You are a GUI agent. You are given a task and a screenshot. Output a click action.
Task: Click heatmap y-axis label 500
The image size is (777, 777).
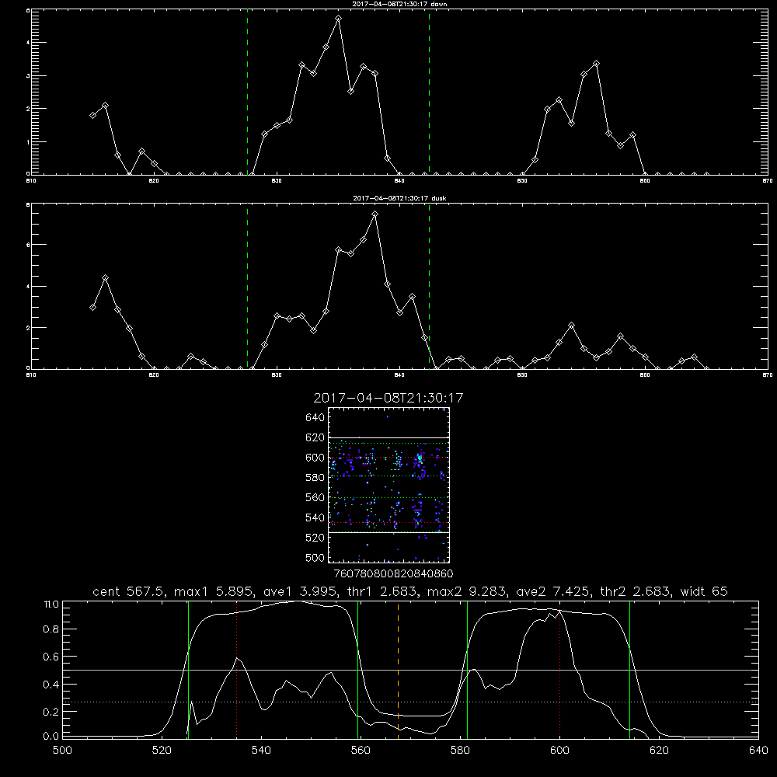(315, 557)
